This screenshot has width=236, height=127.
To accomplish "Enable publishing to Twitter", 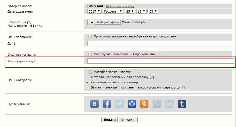I will [x=119, y=104].
